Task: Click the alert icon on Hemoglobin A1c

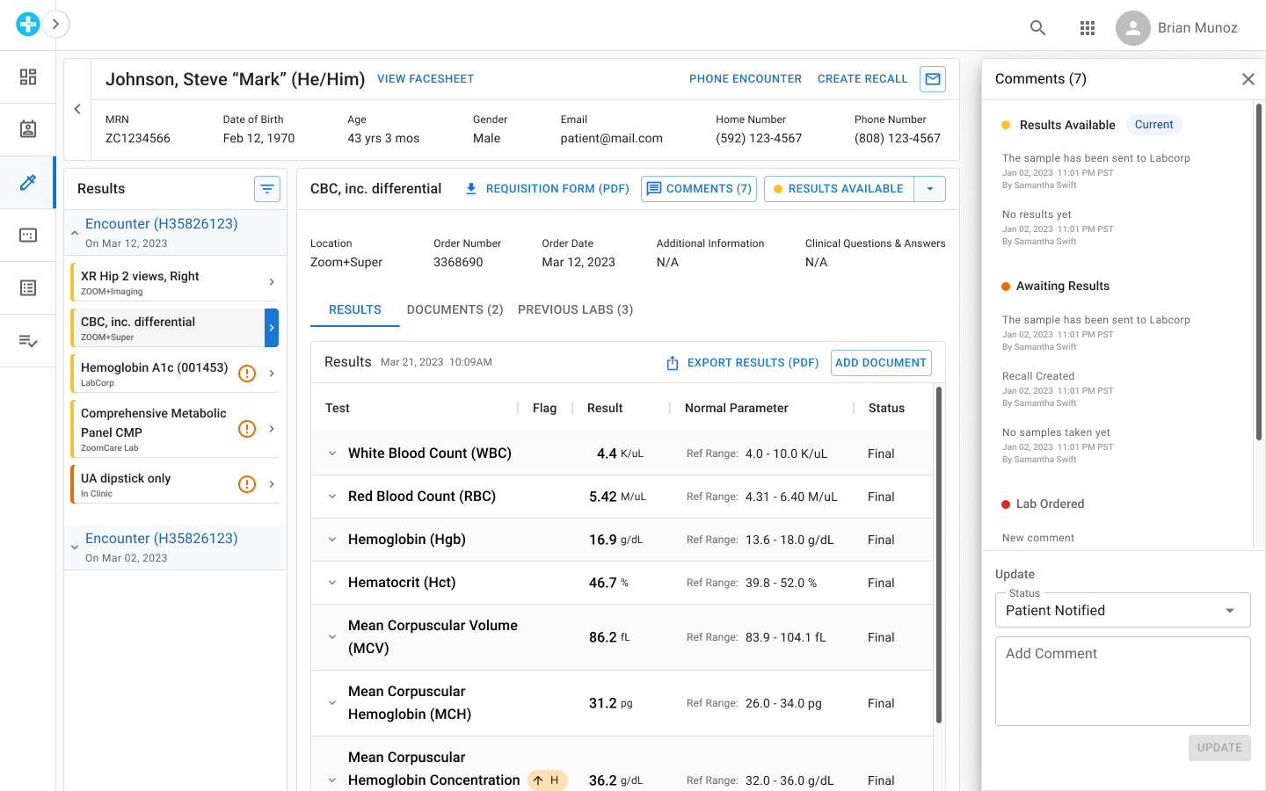Action: (247, 374)
